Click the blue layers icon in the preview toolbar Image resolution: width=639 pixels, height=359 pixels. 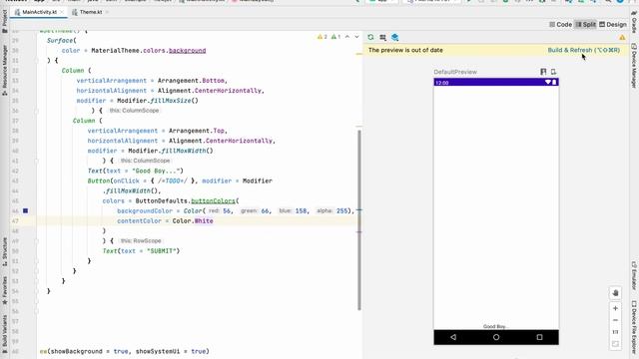point(395,38)
